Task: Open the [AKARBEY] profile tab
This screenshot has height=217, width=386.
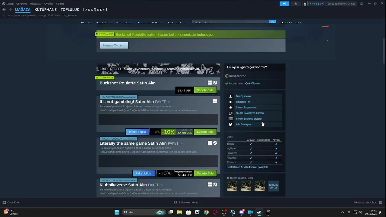Action: pyautogui.click(x=95, y=10)
